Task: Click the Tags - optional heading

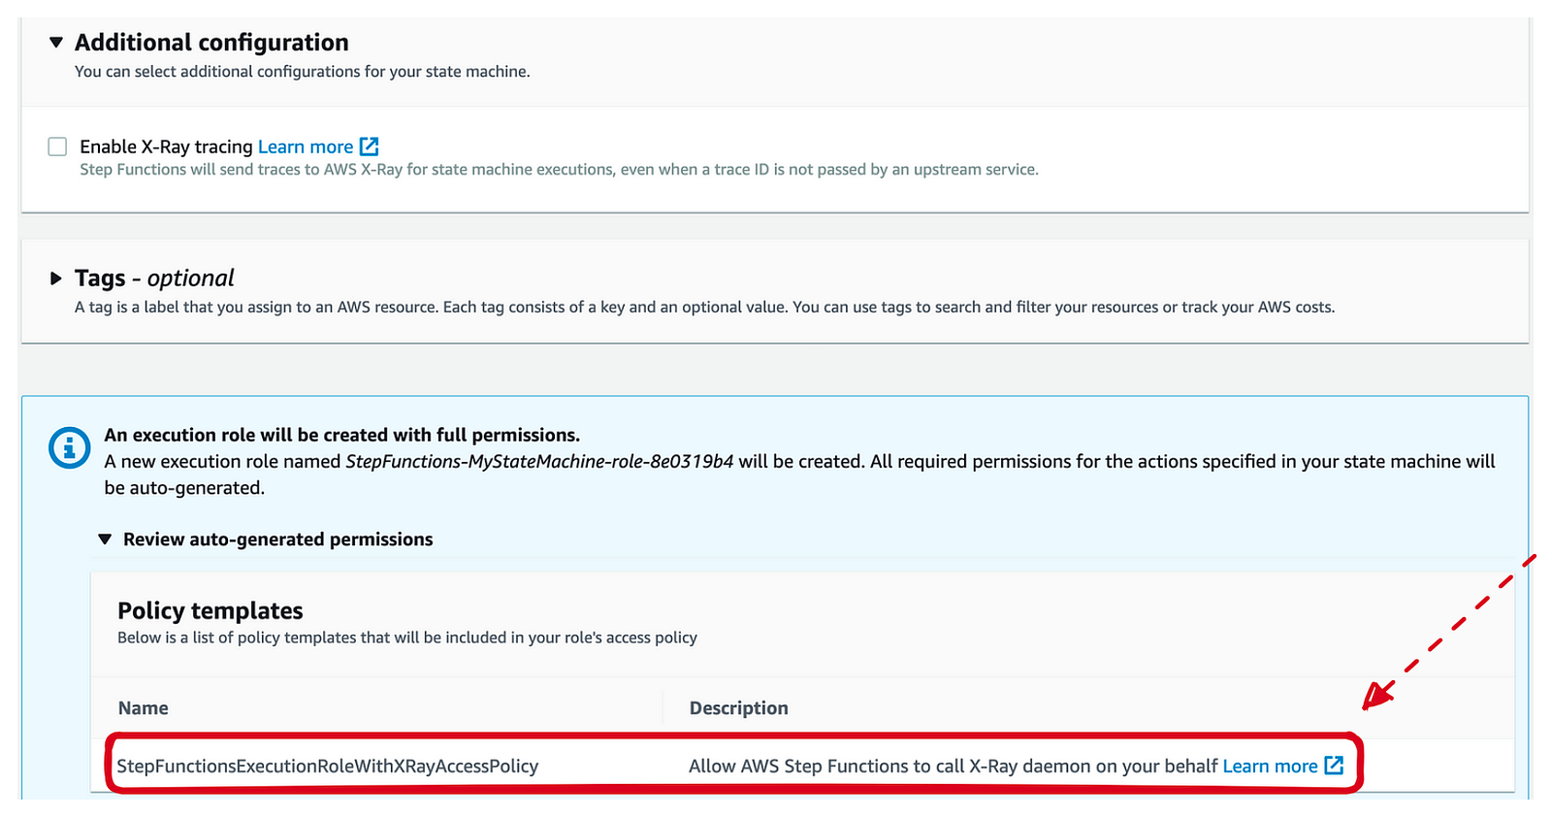Action: pos(154,278)
